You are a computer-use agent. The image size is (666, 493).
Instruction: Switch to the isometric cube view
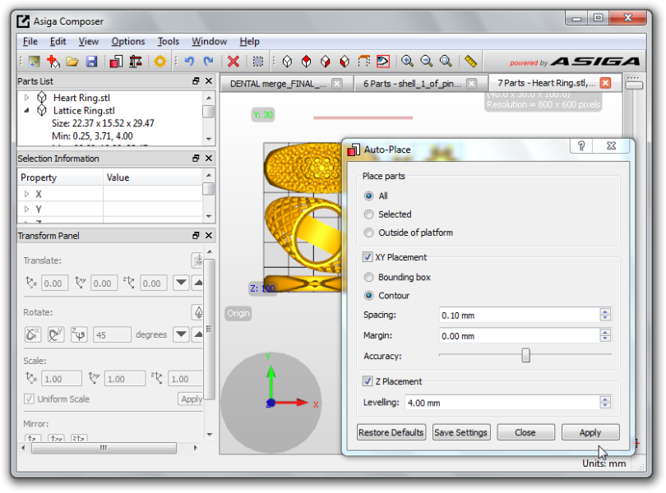(x=287, y=62)
